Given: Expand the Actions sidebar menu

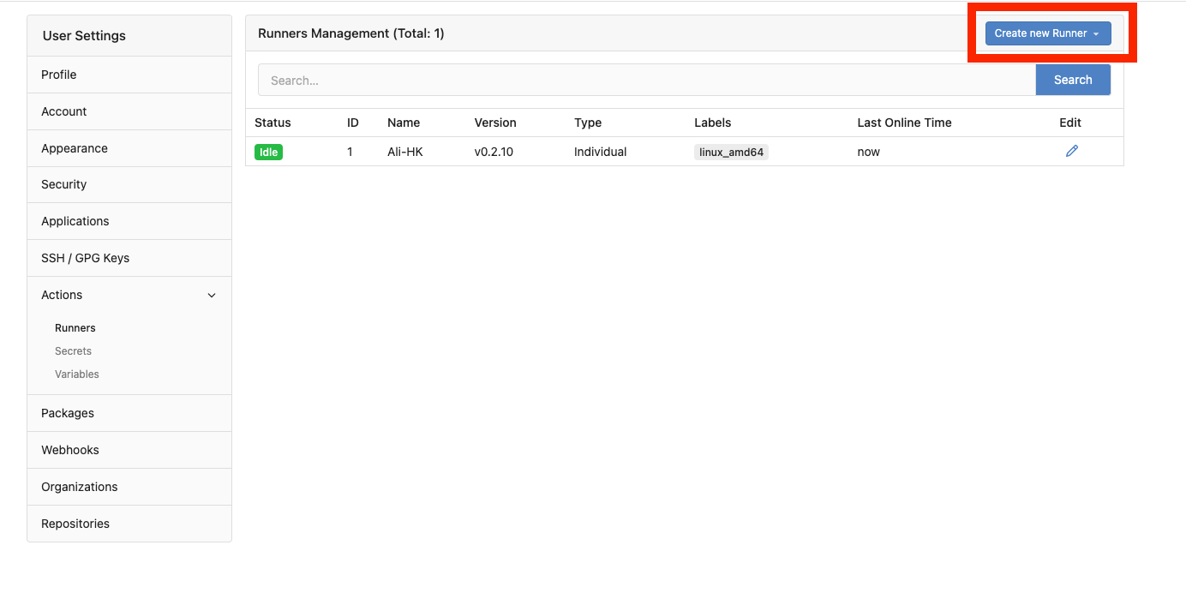Looking at the screenshot, I should (61, 294).
